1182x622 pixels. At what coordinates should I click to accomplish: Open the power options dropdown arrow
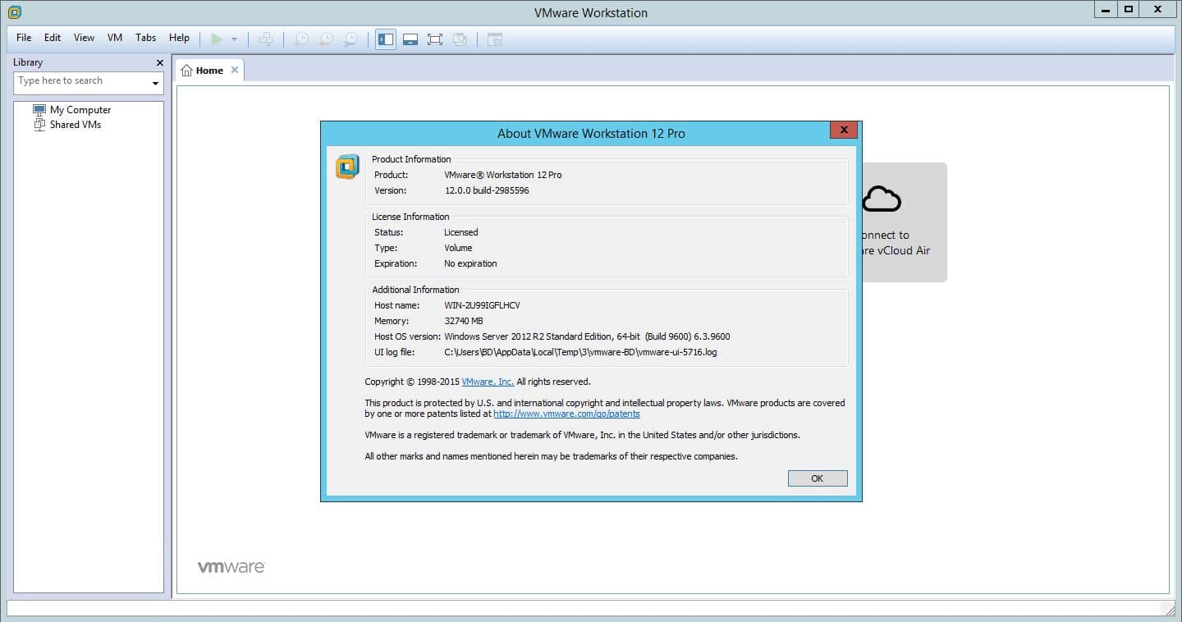click(x=234, y=39)
